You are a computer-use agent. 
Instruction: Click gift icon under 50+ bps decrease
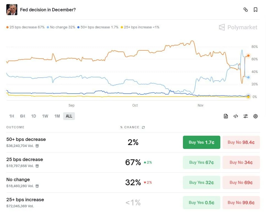pos(37,146)
